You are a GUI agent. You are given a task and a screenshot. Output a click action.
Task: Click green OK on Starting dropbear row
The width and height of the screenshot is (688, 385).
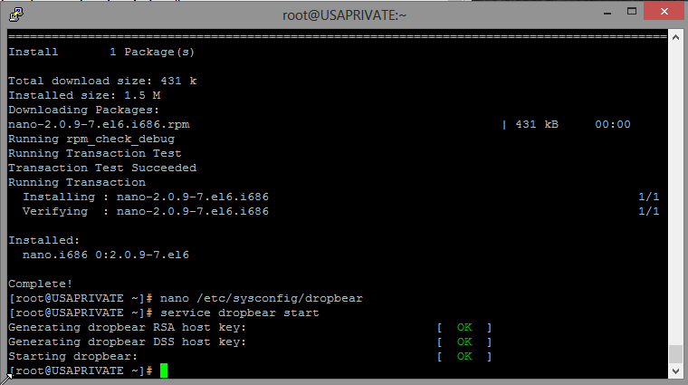click(464, 356)
